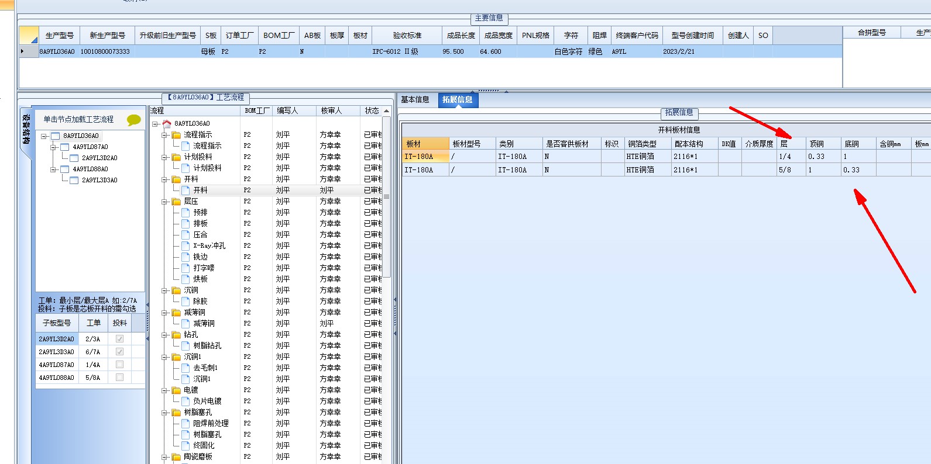Collapse the 钻孔 folder node
931x464 pixels.
(165, 335)
